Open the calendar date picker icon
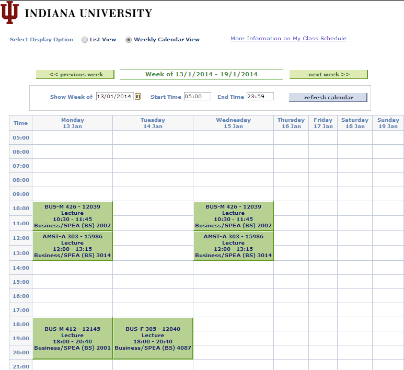 coord(138,96)
